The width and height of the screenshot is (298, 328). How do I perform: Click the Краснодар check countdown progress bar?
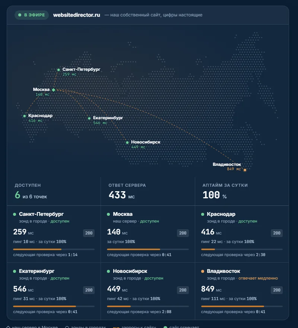click(x=242, y=249)
